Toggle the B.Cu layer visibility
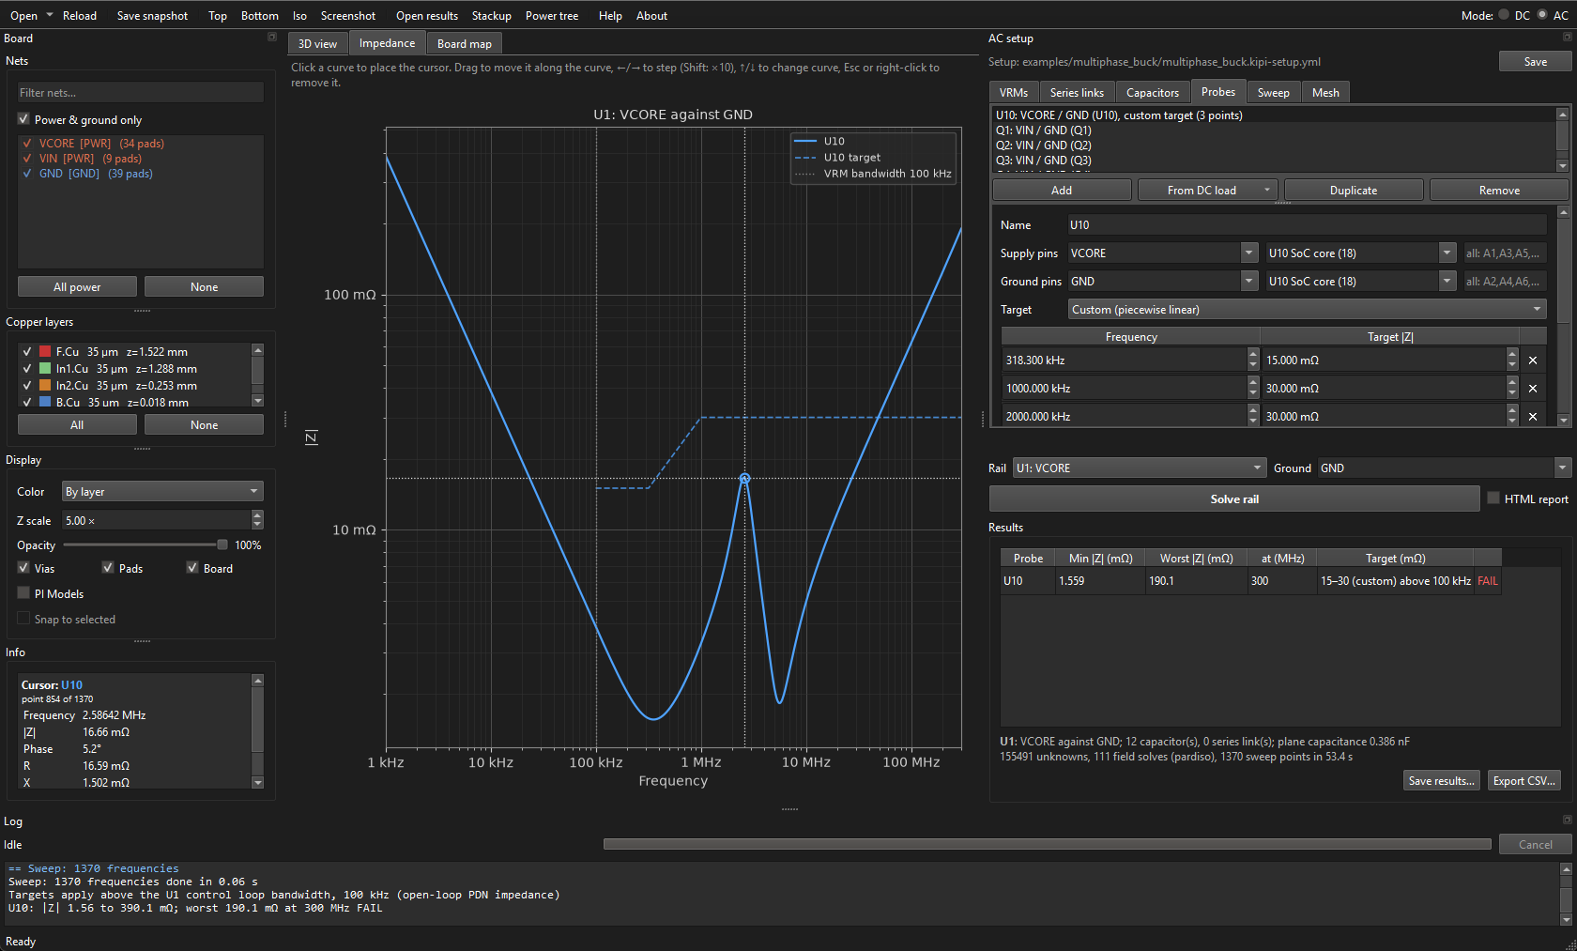Screen dimensions: 1577x951 point(27,402)
